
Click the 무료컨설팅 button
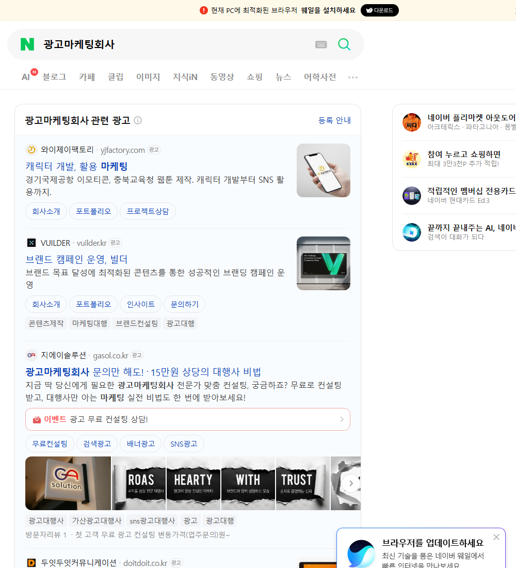tap(50, 444)
